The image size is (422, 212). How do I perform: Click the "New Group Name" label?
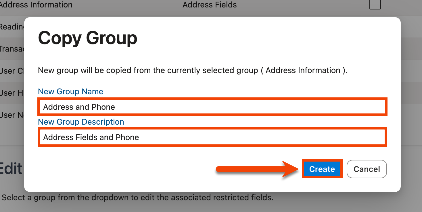pyautogui.click(x=70, y=91)
